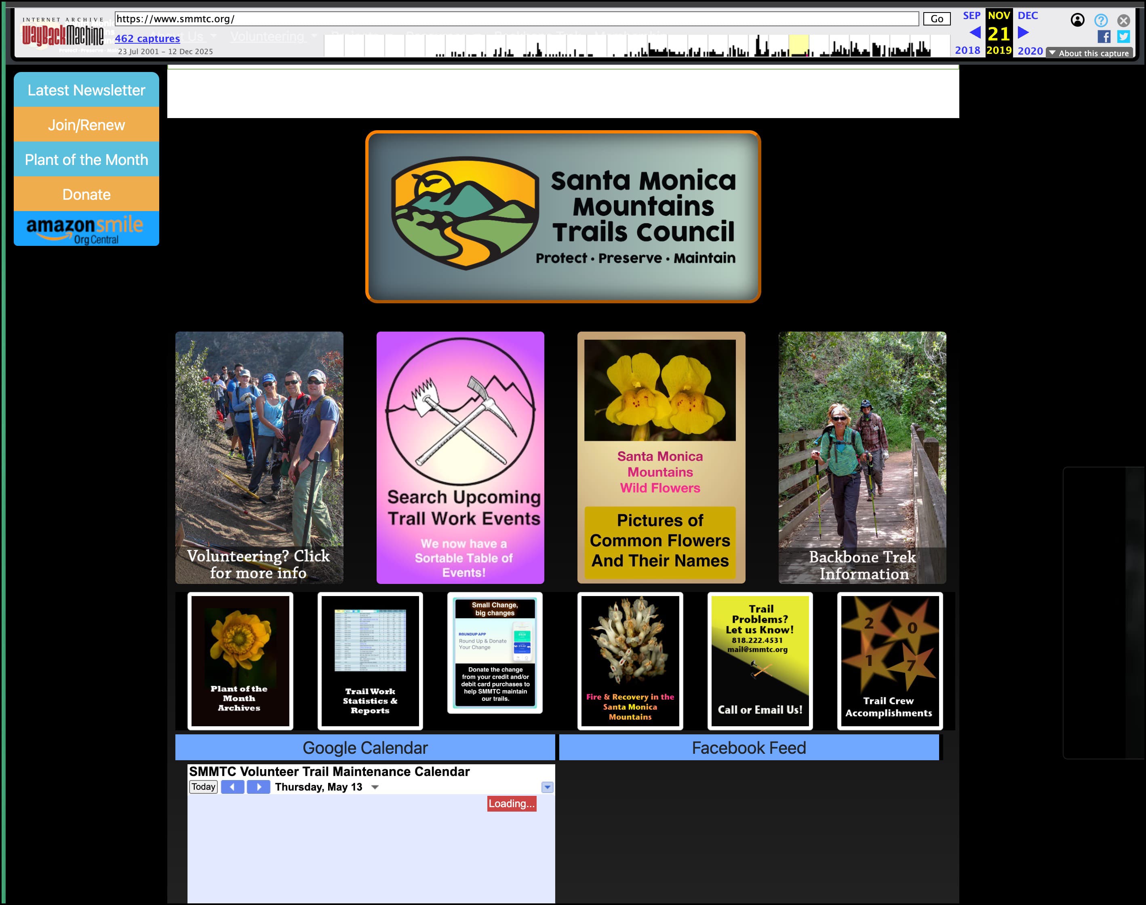Select Plant of the Month sidebar item
Viewport: 1146px width, 905px height.
(86, 159)
